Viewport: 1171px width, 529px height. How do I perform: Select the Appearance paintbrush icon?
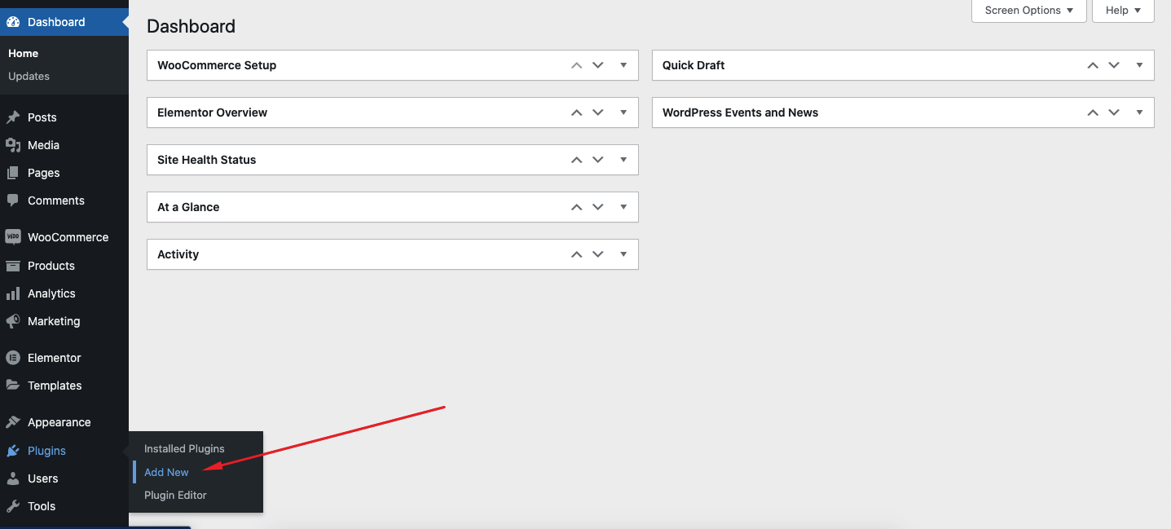coord(15,421)
